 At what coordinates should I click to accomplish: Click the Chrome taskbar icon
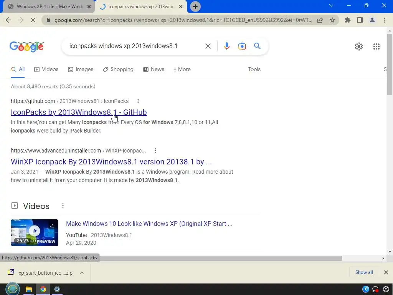[43, 289]
